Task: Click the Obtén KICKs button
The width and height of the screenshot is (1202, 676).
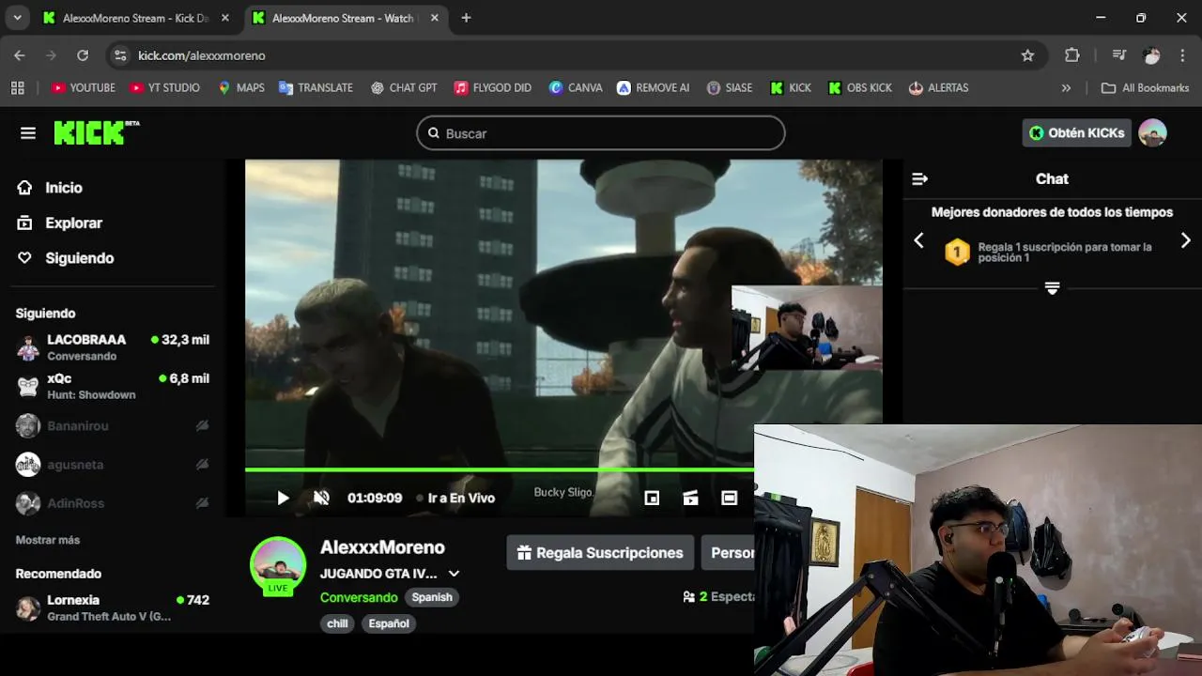Action: [1076, 133]
